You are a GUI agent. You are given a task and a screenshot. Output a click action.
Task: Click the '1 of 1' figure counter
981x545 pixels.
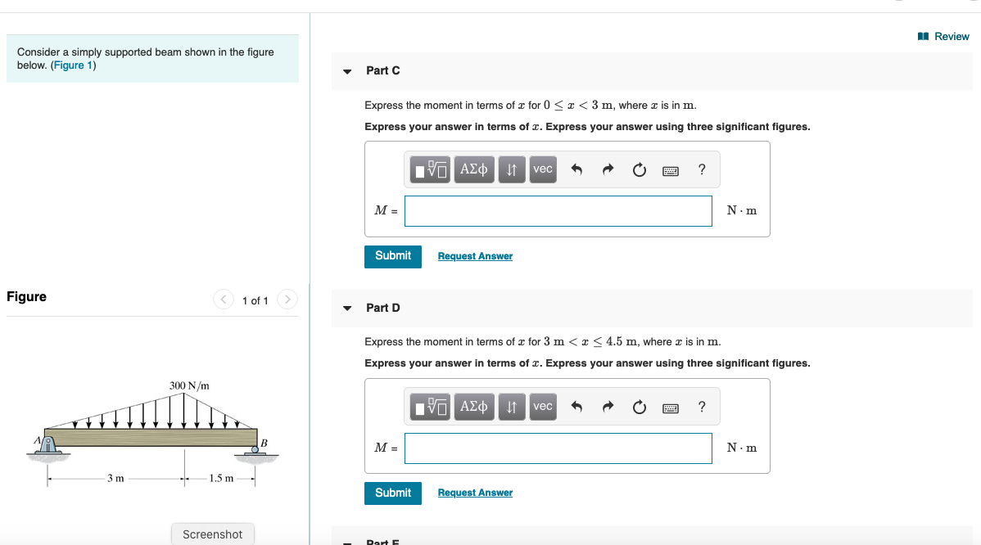point(255,300)
